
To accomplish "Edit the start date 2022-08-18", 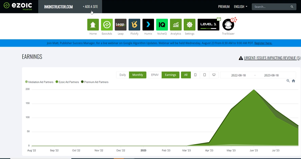I will pyautogui.click(x=238, y=75).
